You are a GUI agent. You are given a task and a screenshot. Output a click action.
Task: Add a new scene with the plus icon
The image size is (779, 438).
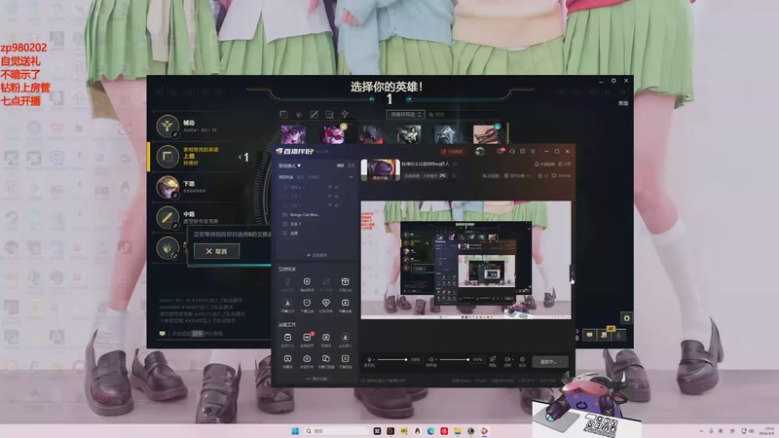click(351, 177)
